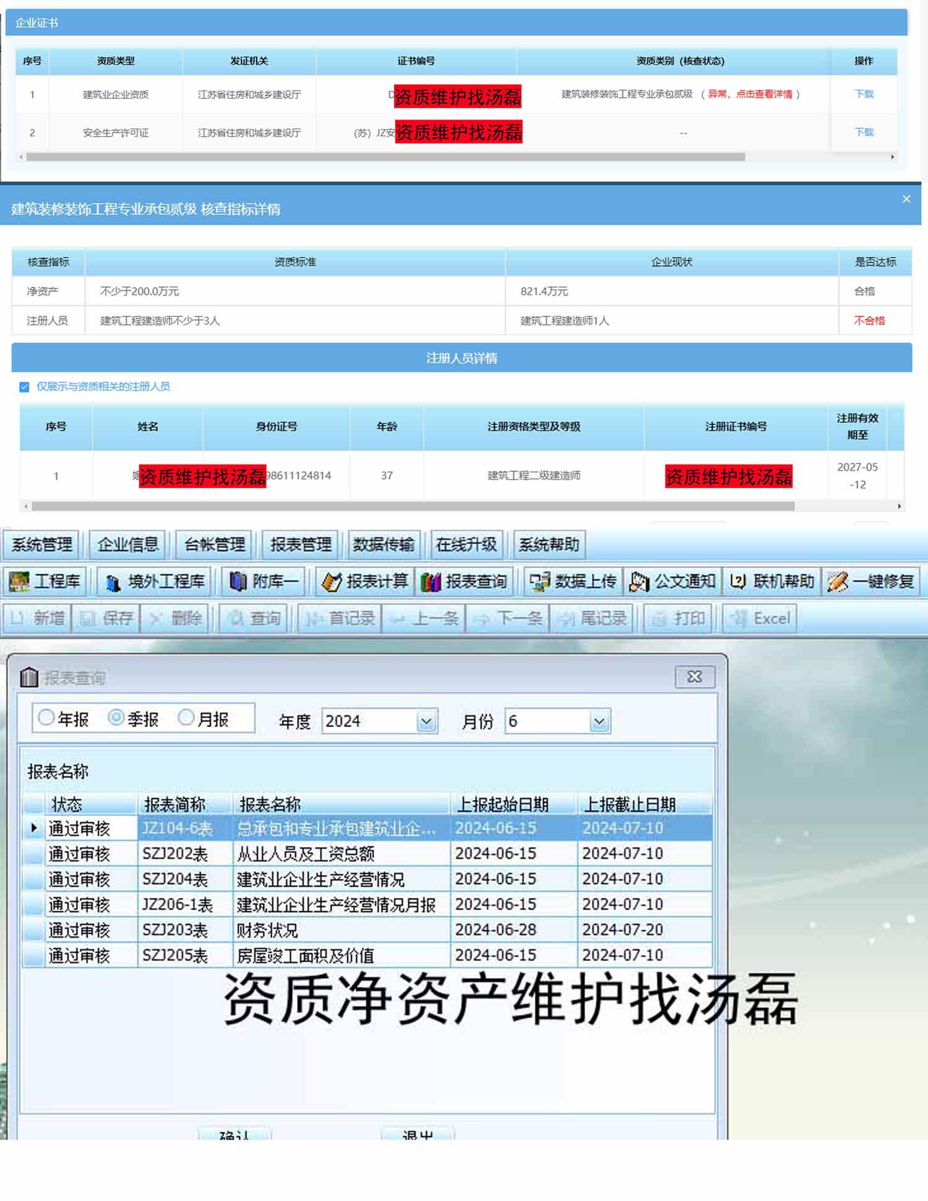Click the 保存 record icon

(106, 618)
